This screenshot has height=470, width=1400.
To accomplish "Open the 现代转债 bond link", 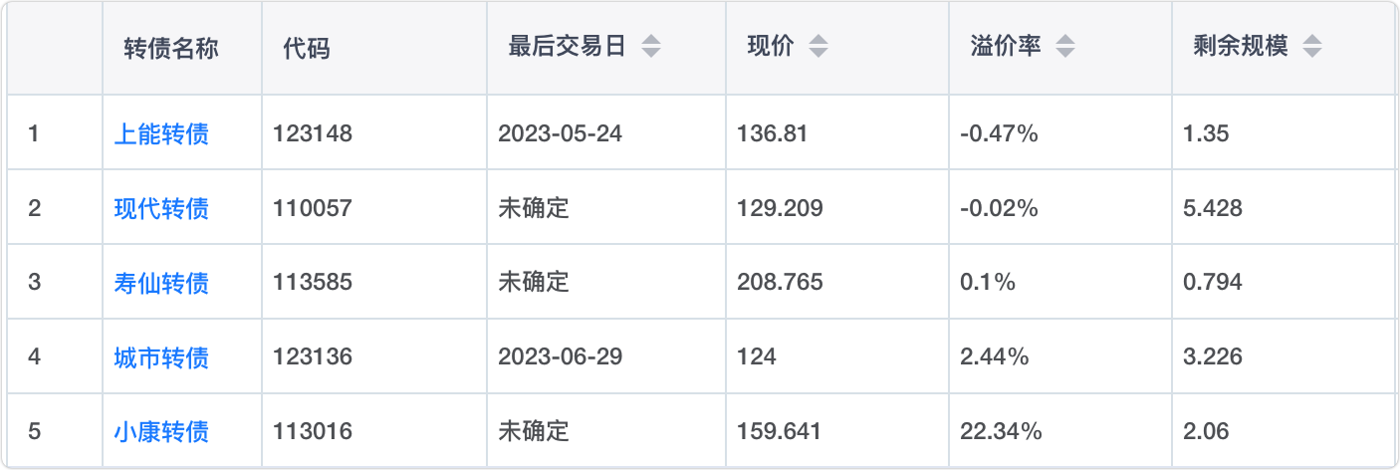I will [x=161, y=208].
